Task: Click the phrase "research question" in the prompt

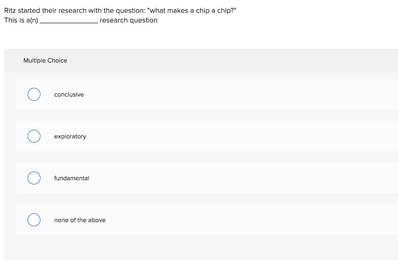Action: click(x=128, y=20)
